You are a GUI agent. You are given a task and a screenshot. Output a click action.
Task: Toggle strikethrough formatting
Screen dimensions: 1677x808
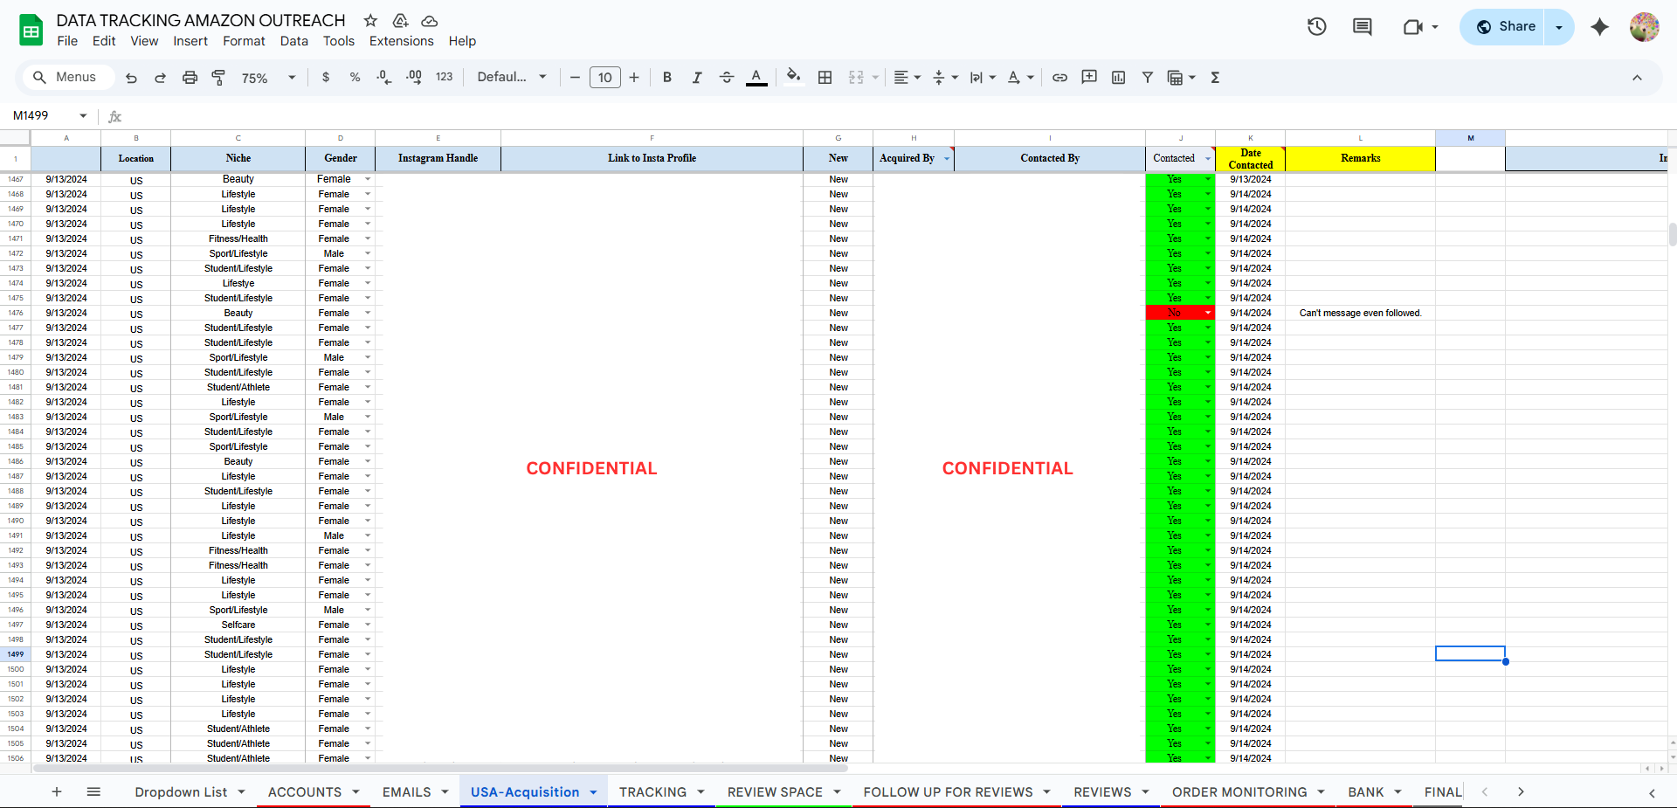[726, 78]
